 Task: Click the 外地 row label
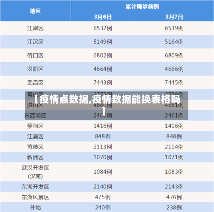[36, 208]
